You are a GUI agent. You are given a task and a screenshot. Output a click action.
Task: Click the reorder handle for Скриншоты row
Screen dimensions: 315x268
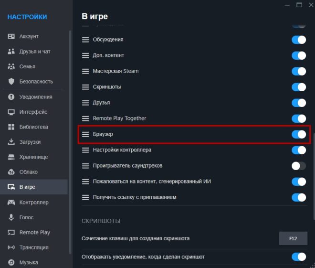click(x=85, y=87)
